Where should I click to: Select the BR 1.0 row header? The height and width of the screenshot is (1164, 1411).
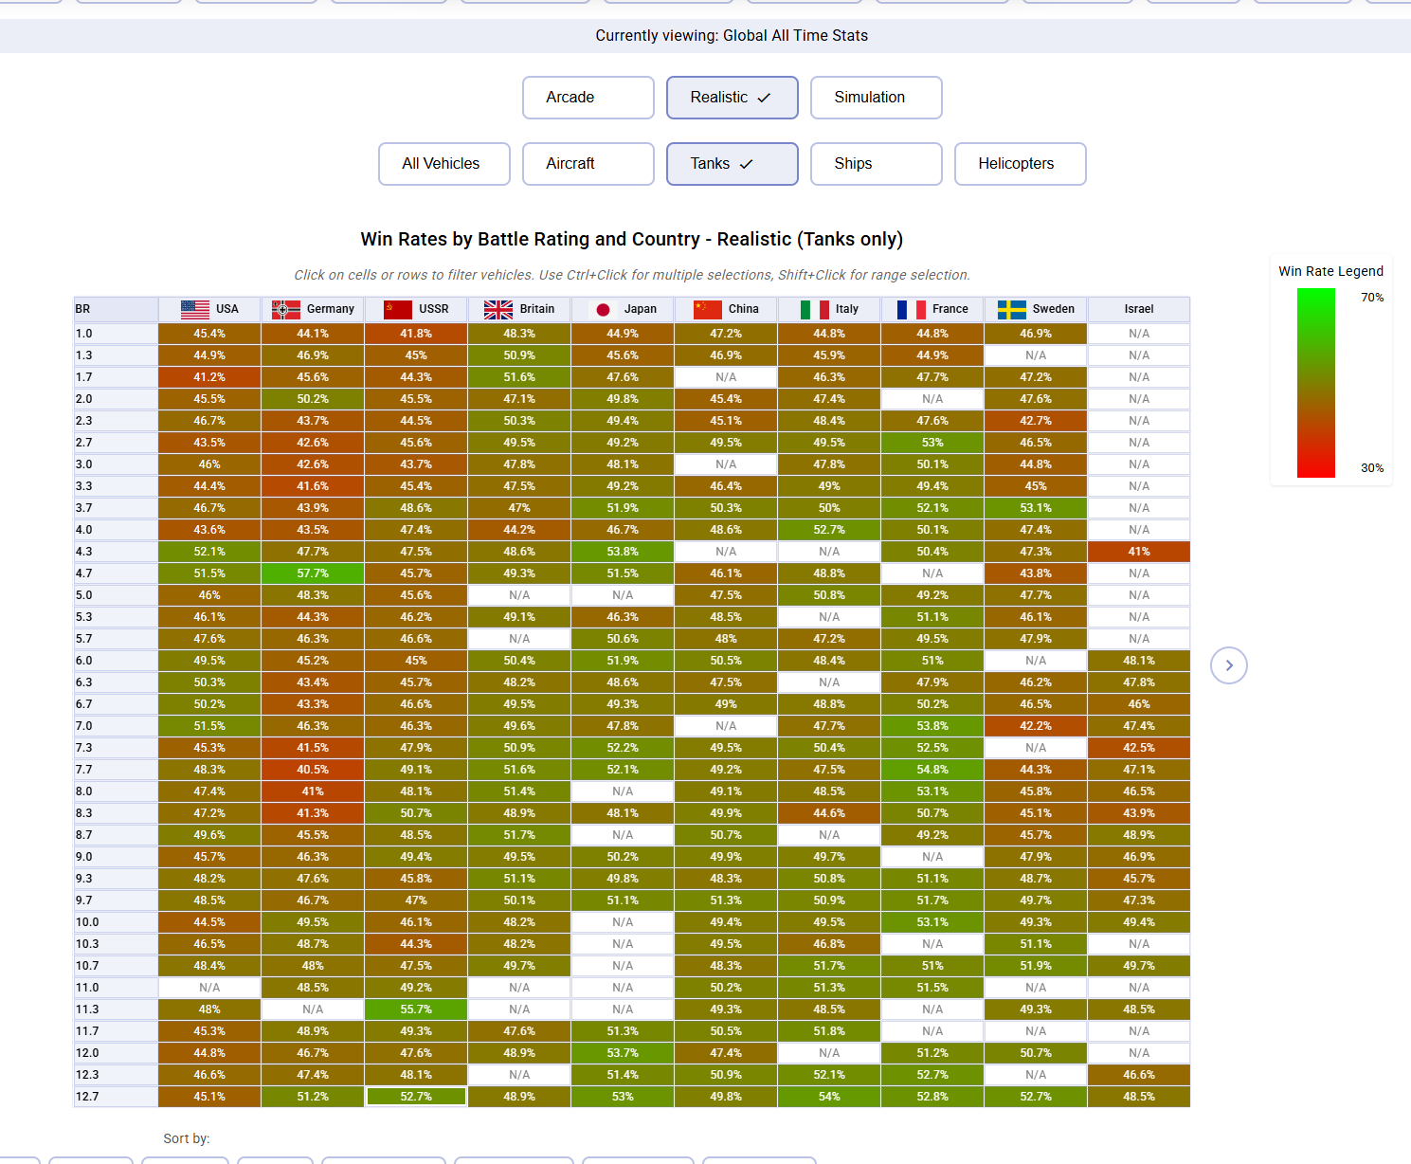[x=117, y=334]
